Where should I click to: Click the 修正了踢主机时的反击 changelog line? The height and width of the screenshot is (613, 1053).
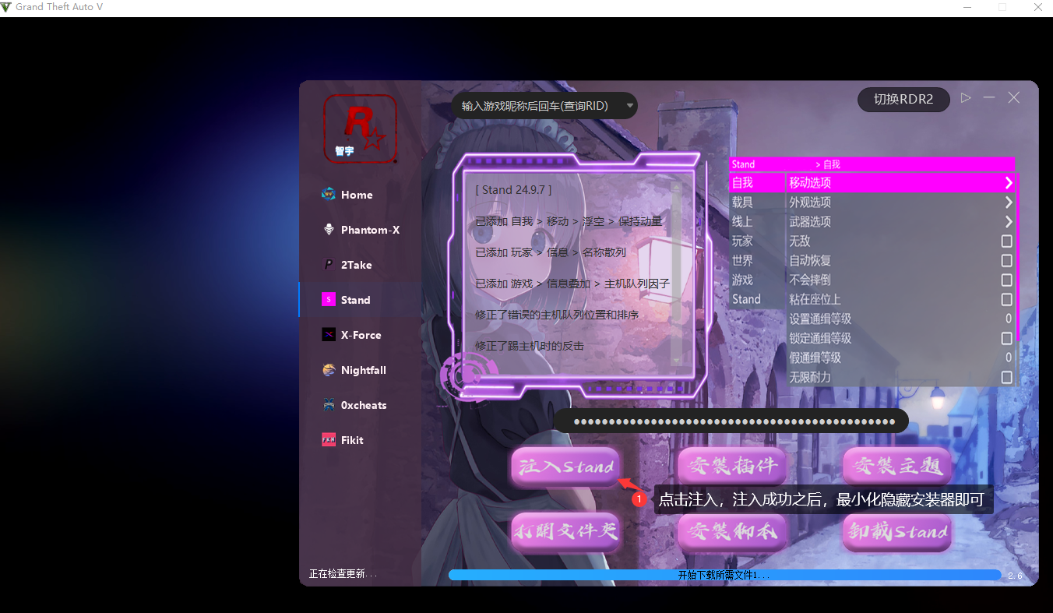[530, 346]
